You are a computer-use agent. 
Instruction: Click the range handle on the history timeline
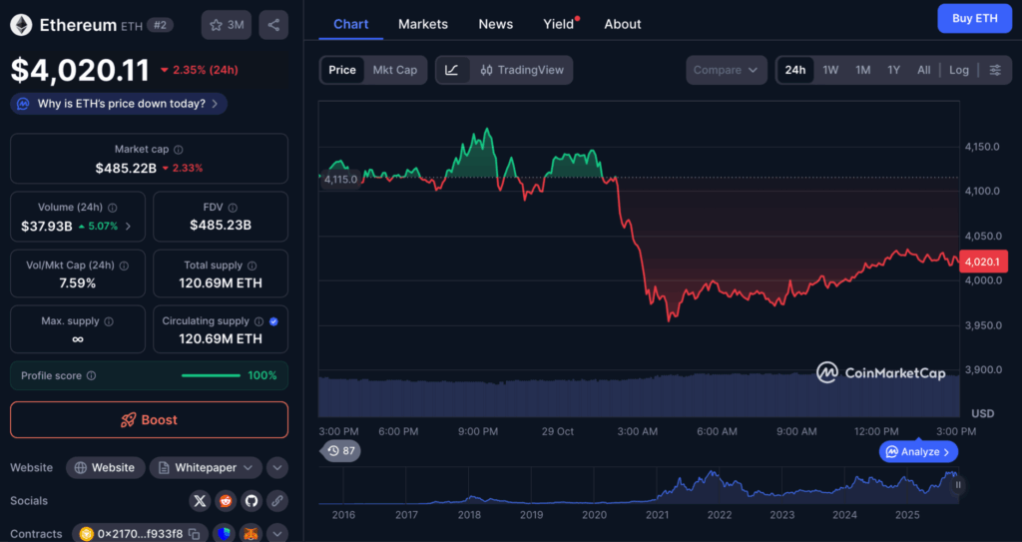[x=958, y=485]
